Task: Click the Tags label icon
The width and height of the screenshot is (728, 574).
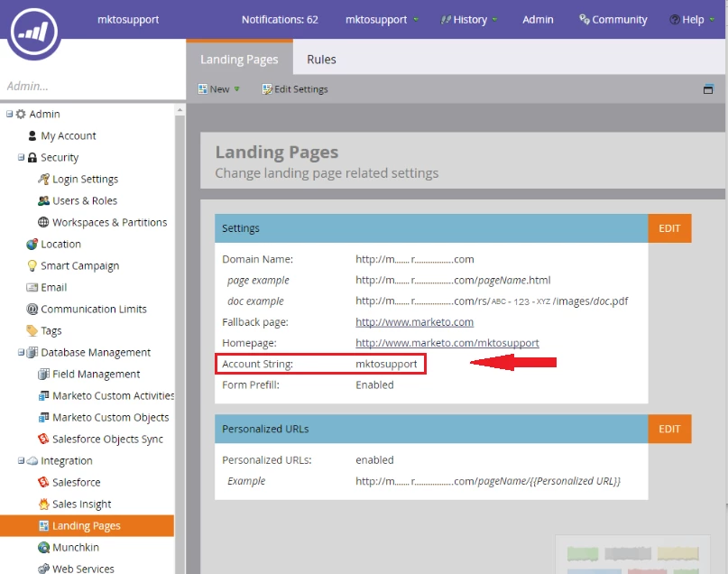Action: point(32,330)
